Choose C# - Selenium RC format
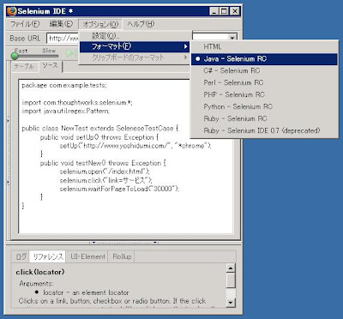Image resolution: width=343 pixels, height=319 pixels. [264, 70]
